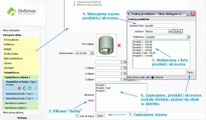Edit Naswietlacze Rodz.1 Typ 1 with pencil icon
206x120 pixels.
pyautogui.click(x=35, y=88)
